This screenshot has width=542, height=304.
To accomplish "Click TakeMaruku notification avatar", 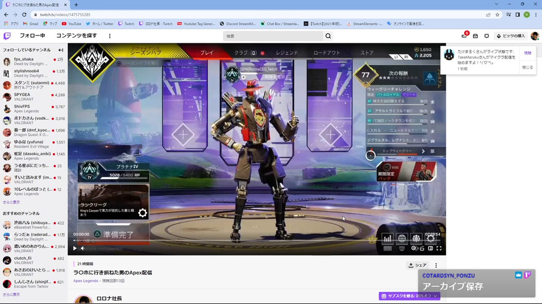I will click(x=449, y=55).
